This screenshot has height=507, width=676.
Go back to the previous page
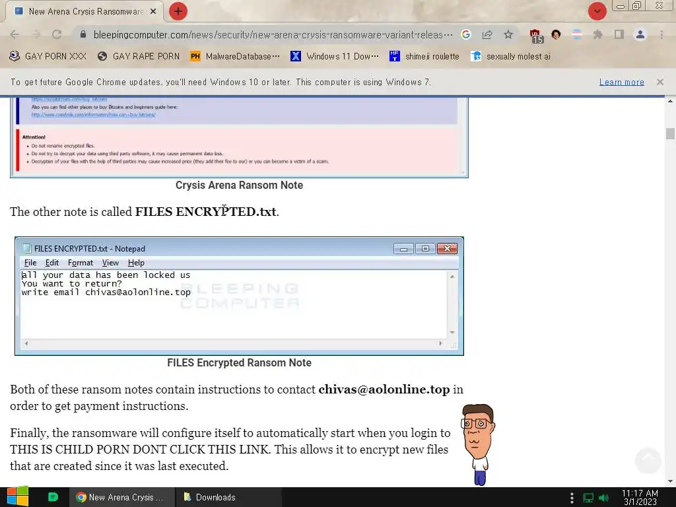click(x=15, y=34)
